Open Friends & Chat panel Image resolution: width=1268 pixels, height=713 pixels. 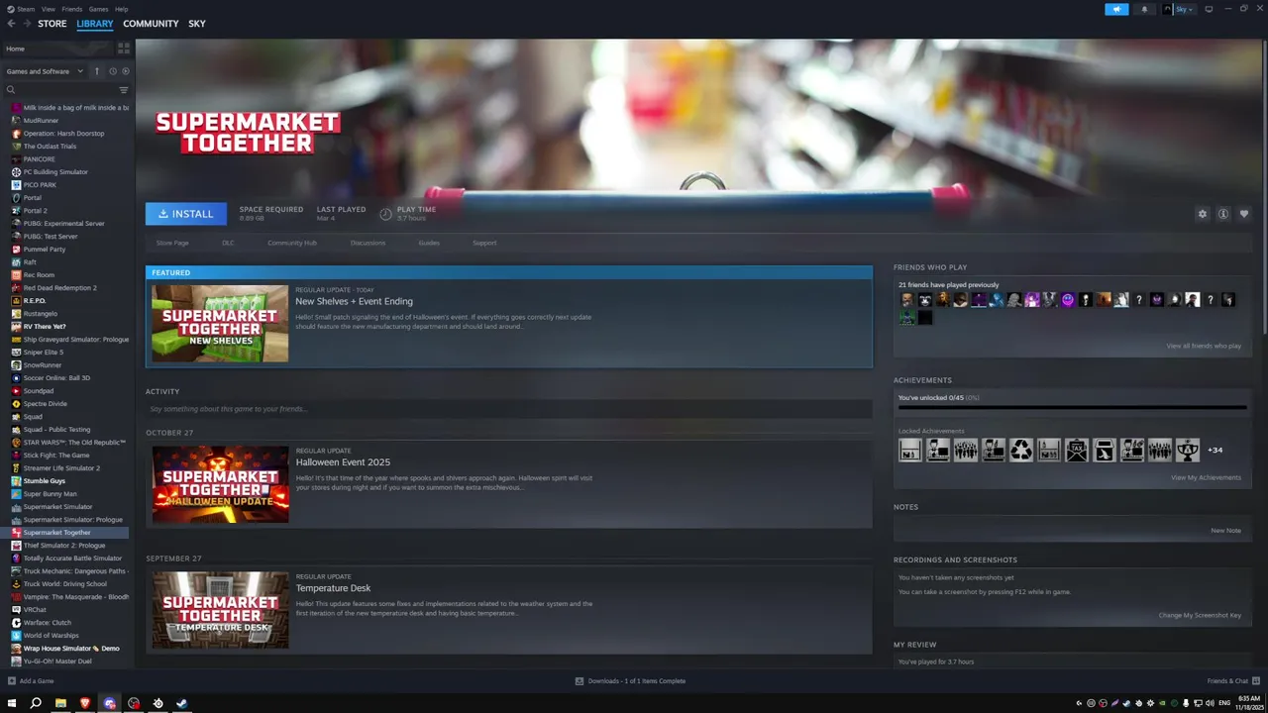pos(1233,681)
